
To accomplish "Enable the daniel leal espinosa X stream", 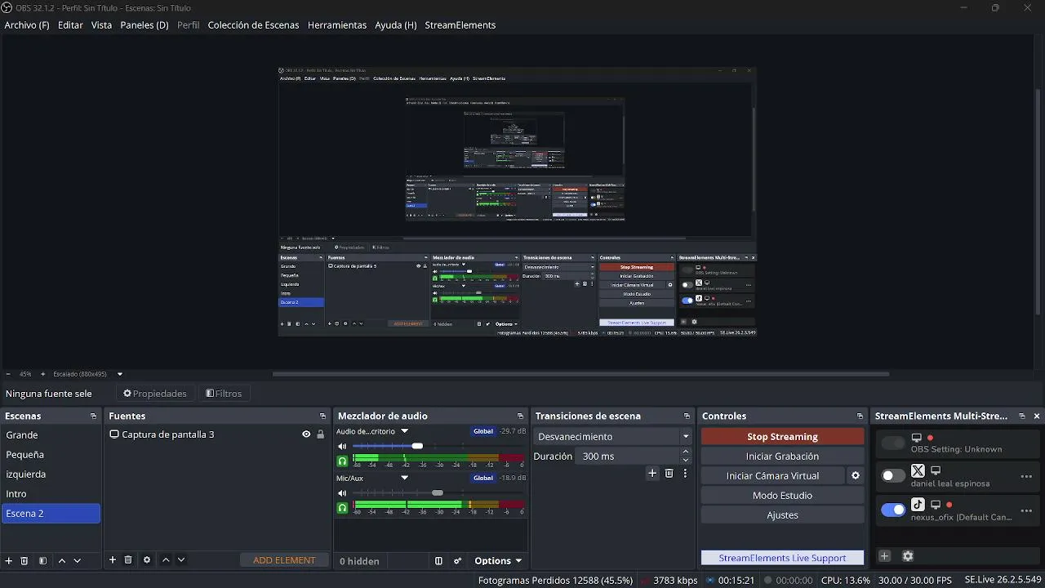I will click(893, 475).
